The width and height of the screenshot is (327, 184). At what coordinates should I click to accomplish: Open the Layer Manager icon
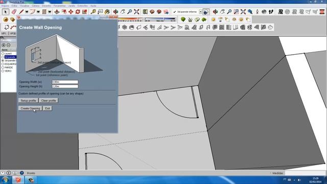pyautogui.click(x=205, y=12)
